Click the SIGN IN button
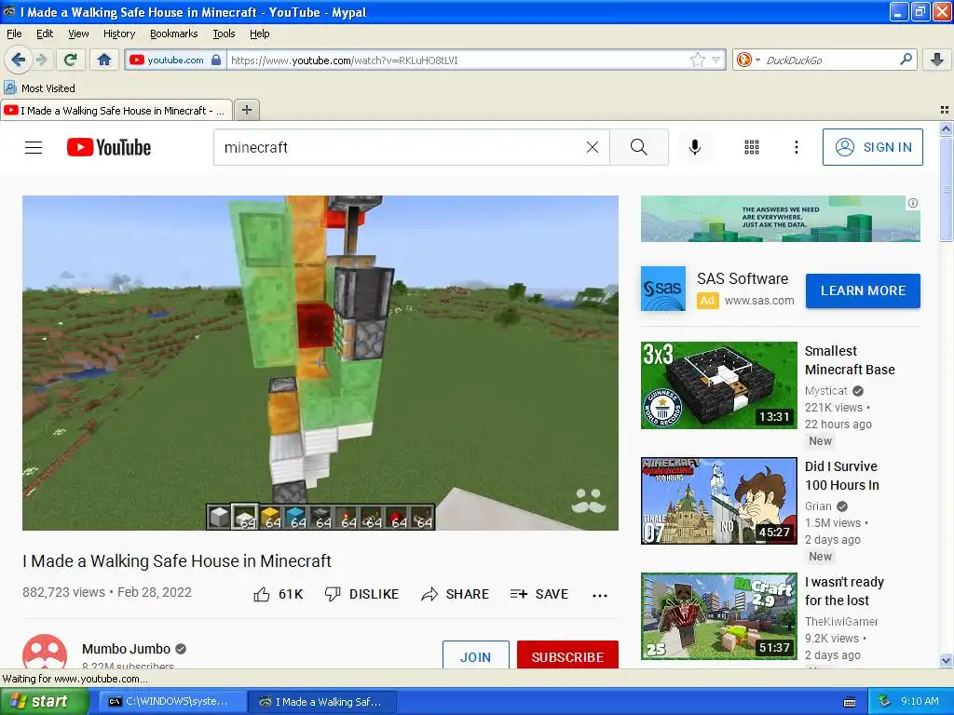Screen dimensions: 954x715 point(872,147)
